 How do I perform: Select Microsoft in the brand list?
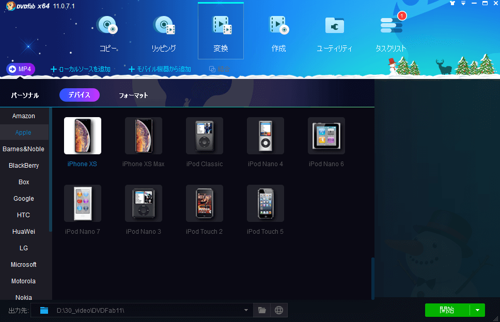24,265
